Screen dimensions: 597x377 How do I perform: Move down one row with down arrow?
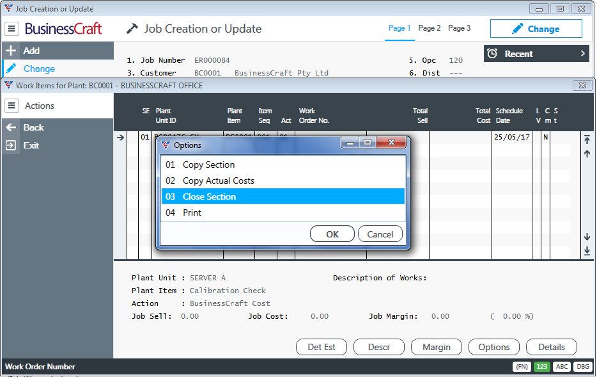point(587,237)
